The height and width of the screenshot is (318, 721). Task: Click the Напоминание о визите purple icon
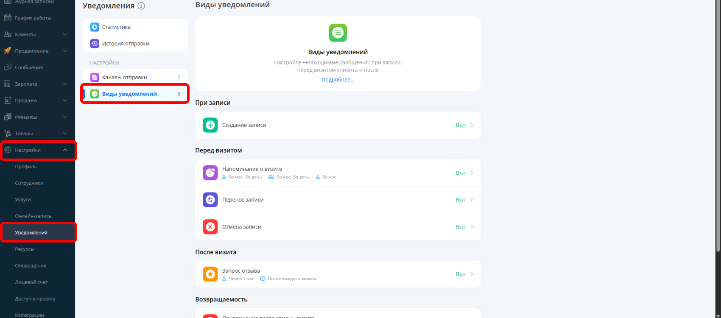pos(210,173)
